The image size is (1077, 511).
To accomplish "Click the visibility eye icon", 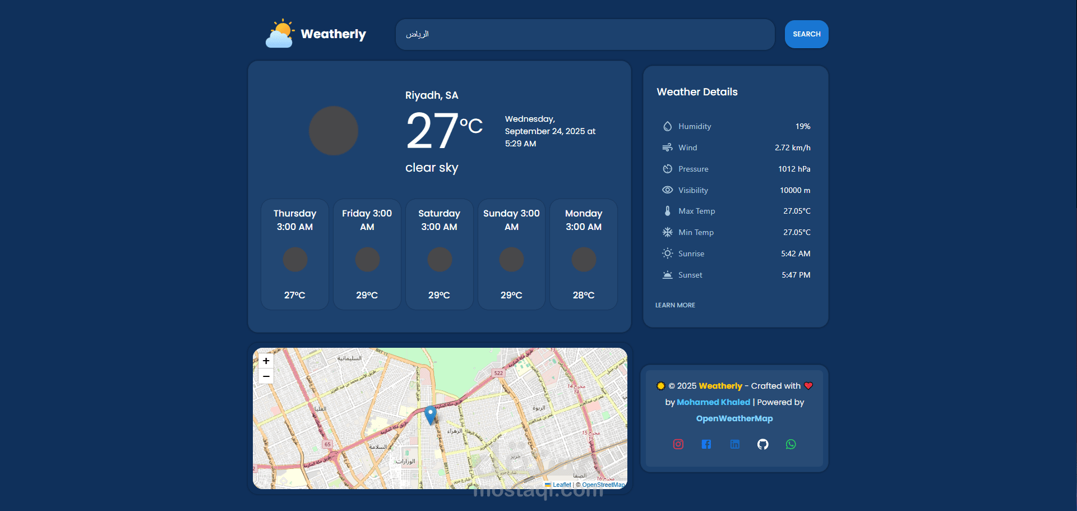I will [667, 190].
